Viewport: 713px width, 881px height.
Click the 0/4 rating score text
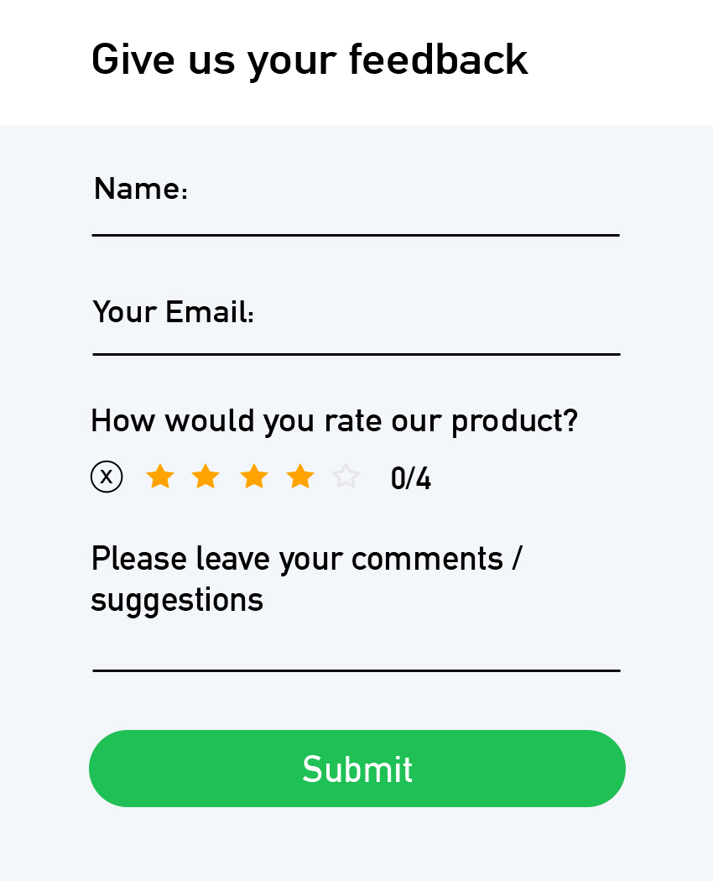[411, 479]
